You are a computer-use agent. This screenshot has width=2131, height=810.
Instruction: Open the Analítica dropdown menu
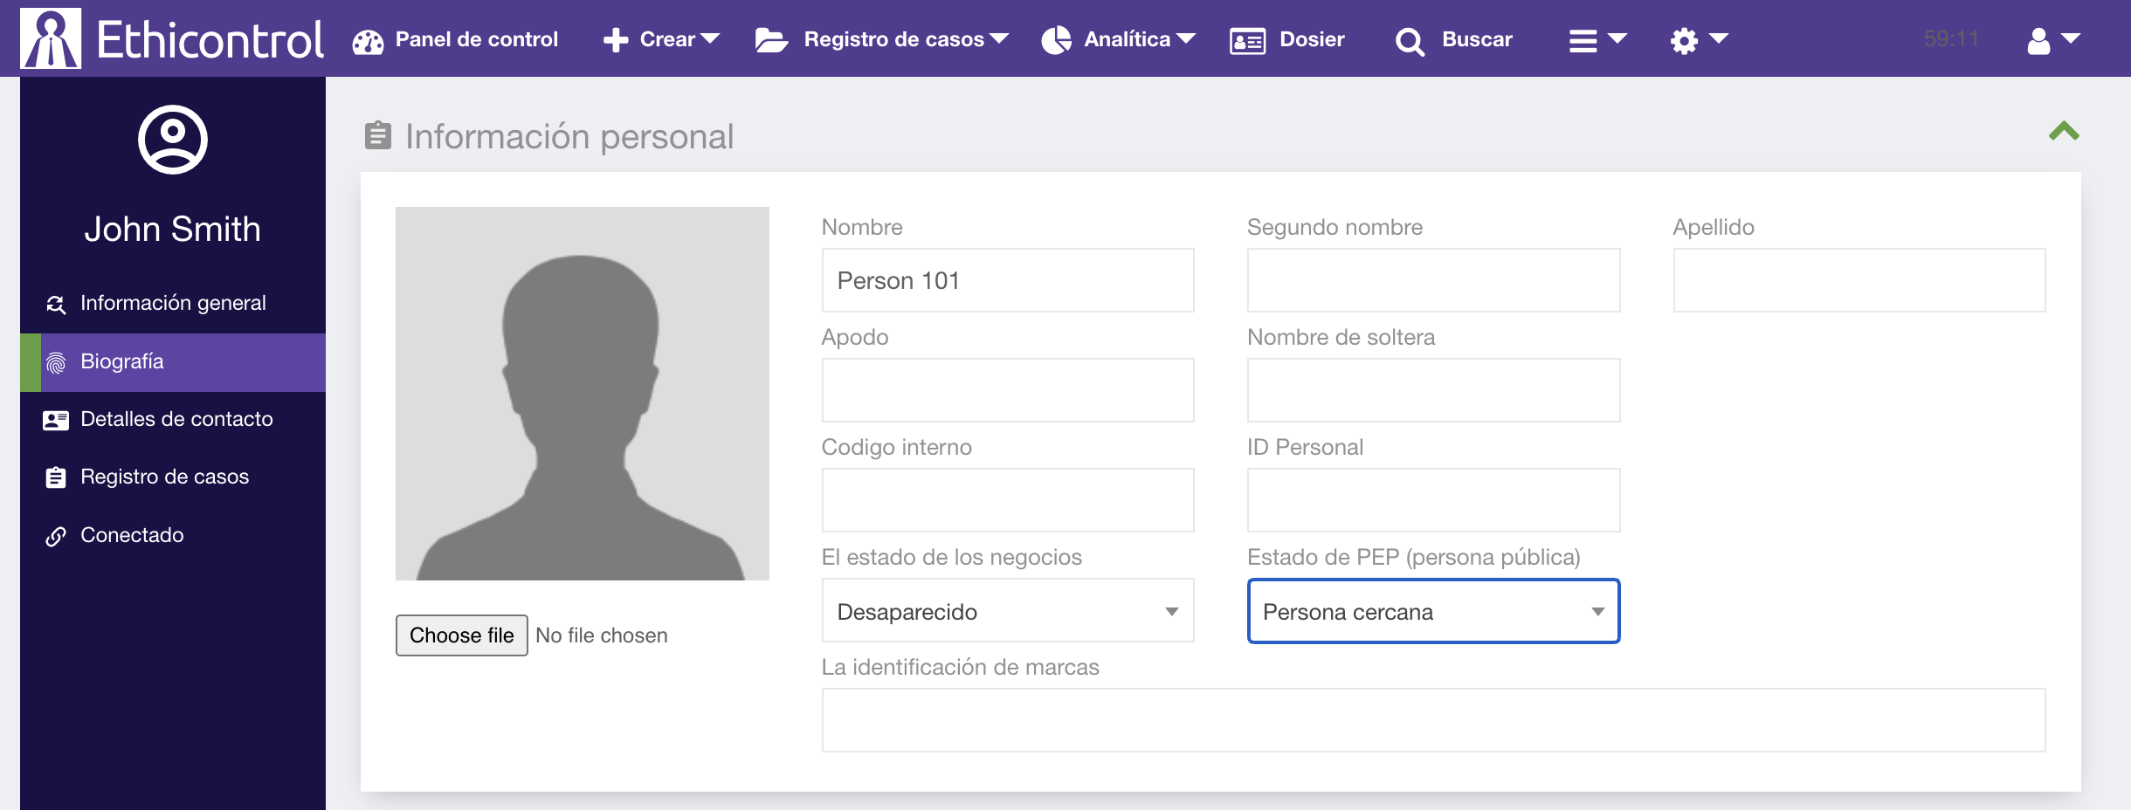(1119, 39)
